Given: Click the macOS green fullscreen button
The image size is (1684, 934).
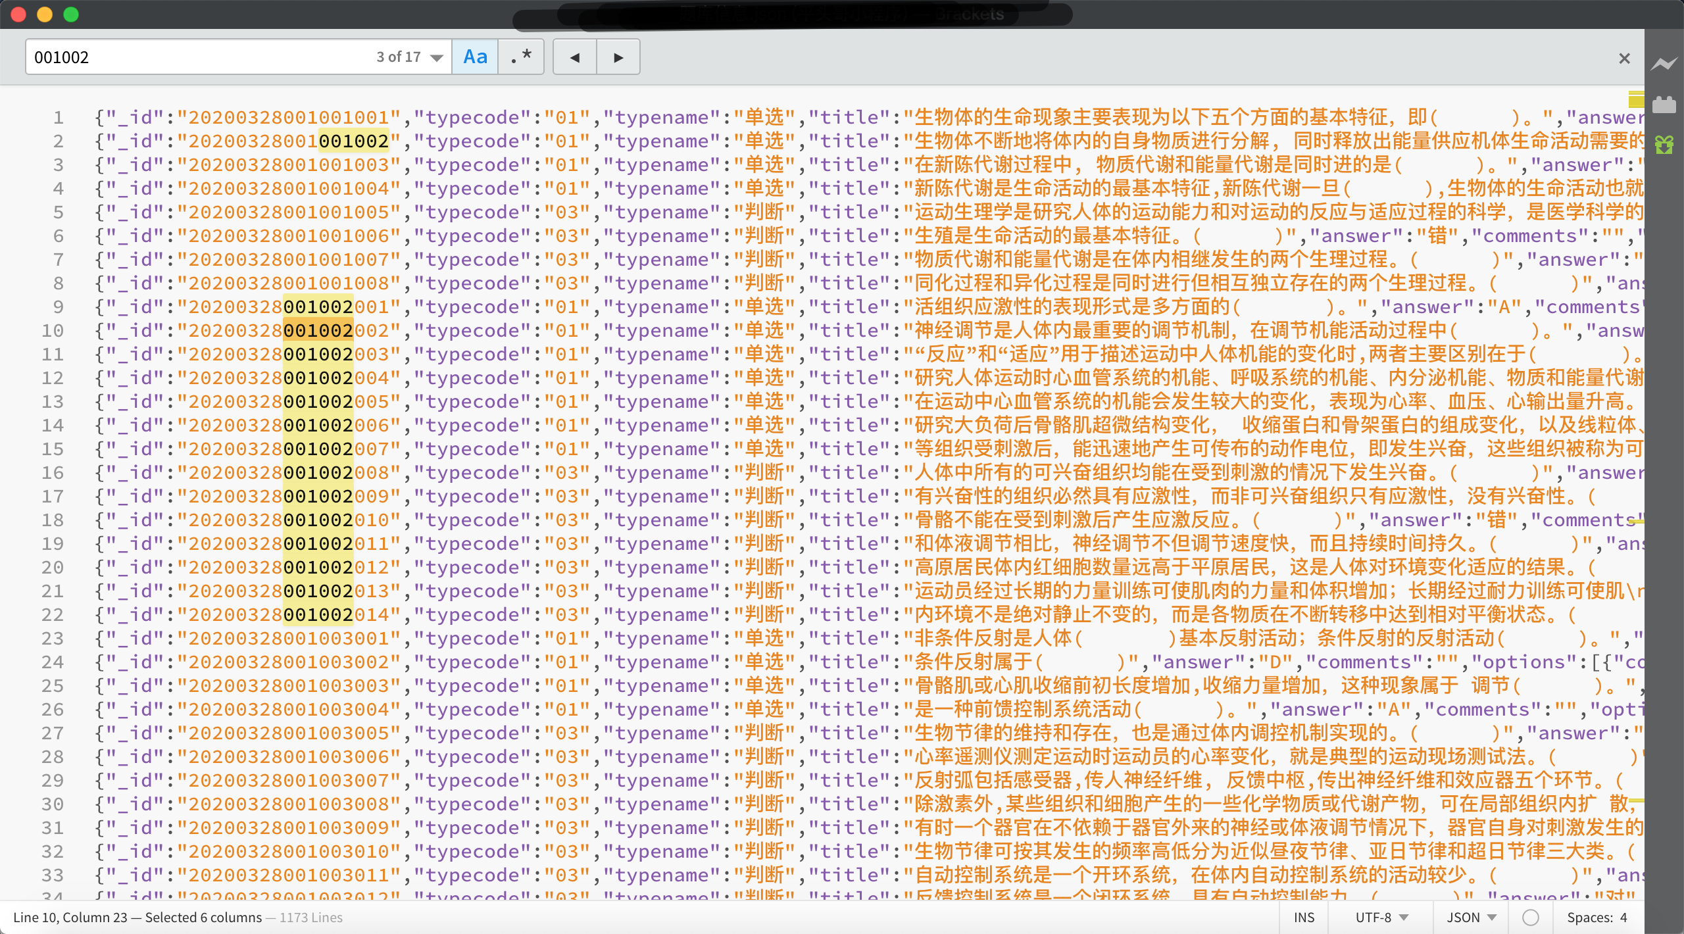Looking at the screenshot, I should point(71,14).
